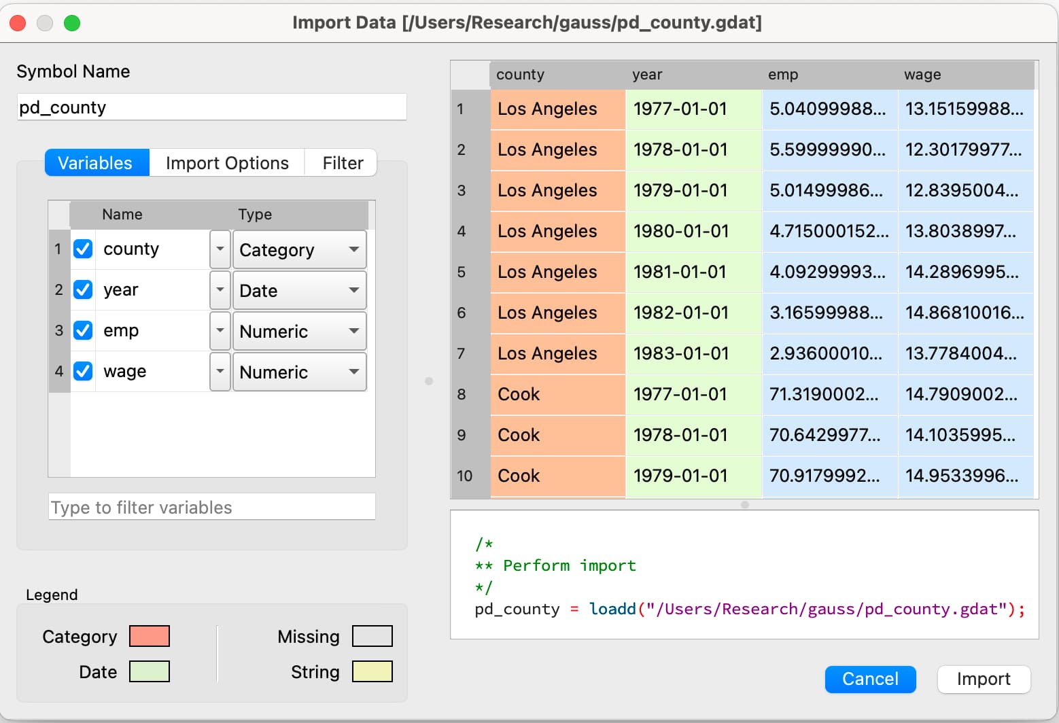The image size is (1059, 723).
Task: Click the 1983-01-01 year cell
Action: coord(693,353)
